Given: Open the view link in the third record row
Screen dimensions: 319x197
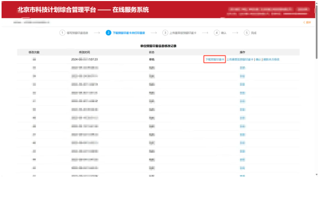Looking at the screenshot, I should point(242,76).
